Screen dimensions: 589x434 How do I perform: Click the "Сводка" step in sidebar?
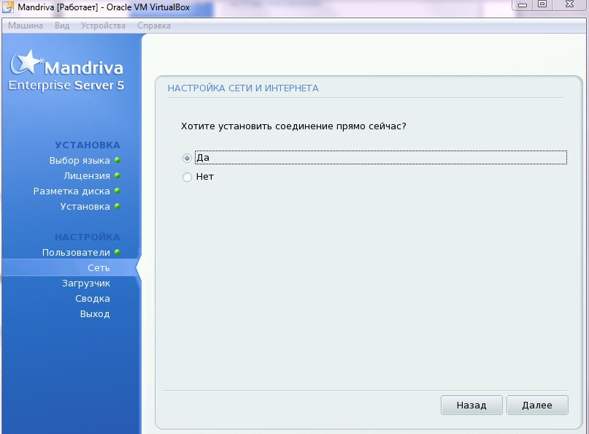(x=93, y=299)
